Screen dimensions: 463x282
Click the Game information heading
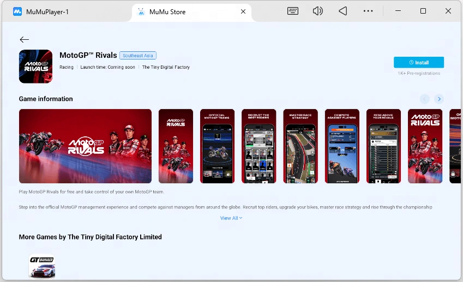point(46,99)
